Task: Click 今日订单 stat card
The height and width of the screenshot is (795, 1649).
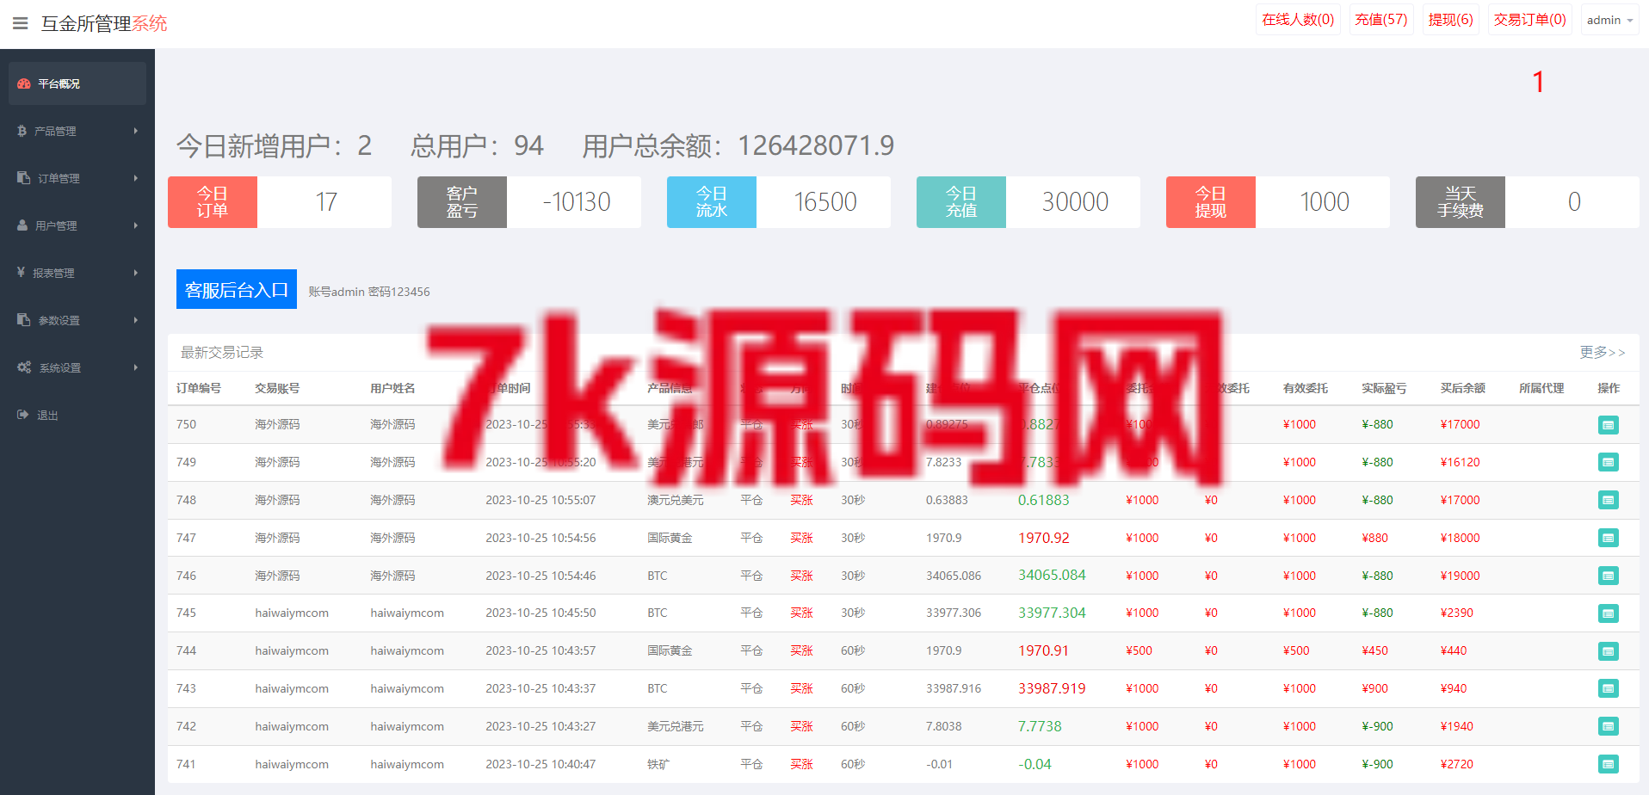Action: click(x=280, y=202)
